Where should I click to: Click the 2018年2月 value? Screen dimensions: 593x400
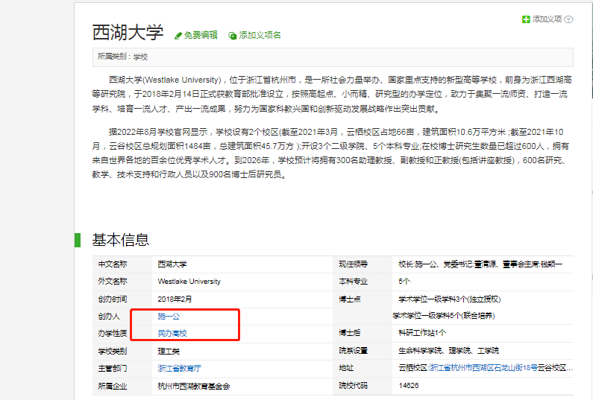(175, 299)
